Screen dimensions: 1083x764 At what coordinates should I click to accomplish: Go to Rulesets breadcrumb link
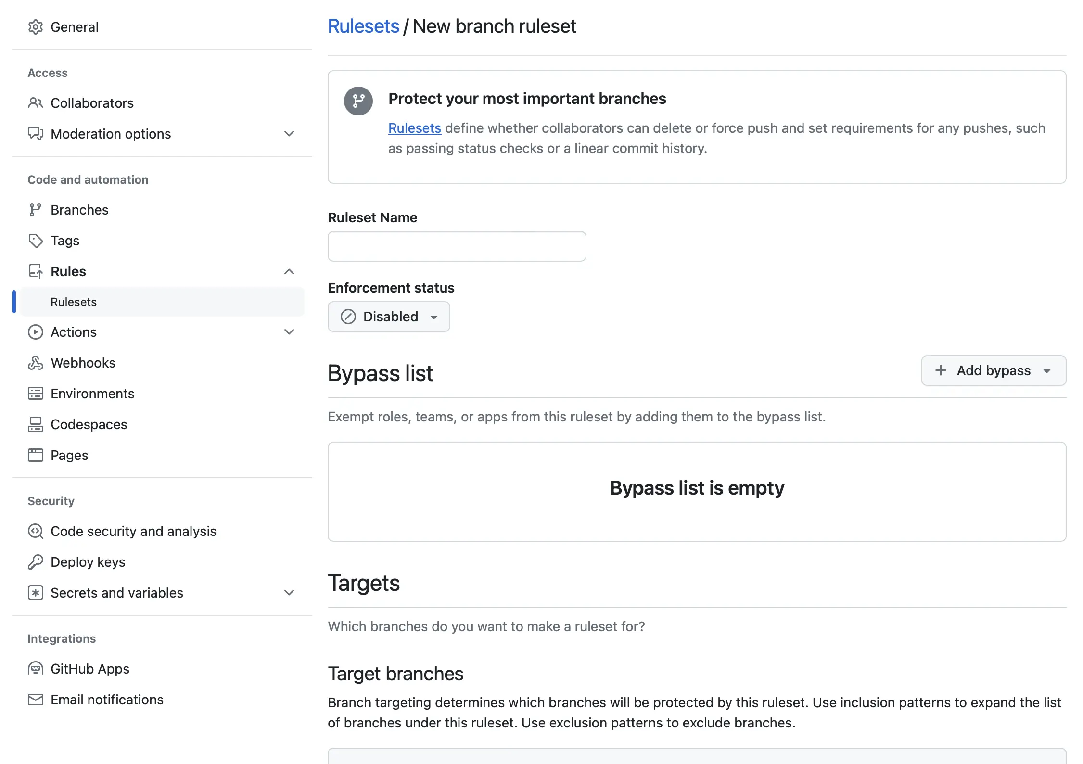363,26
